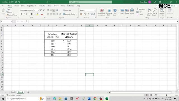Open the Help tab
Screen dimensions: 179x101
coord(78,6)
